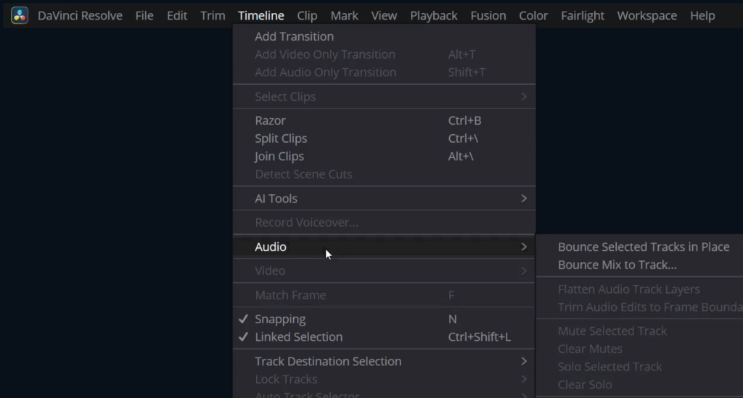743x398 pixels.
Task: Choose Mute Selected Track
Action: [x=640, y=331]
